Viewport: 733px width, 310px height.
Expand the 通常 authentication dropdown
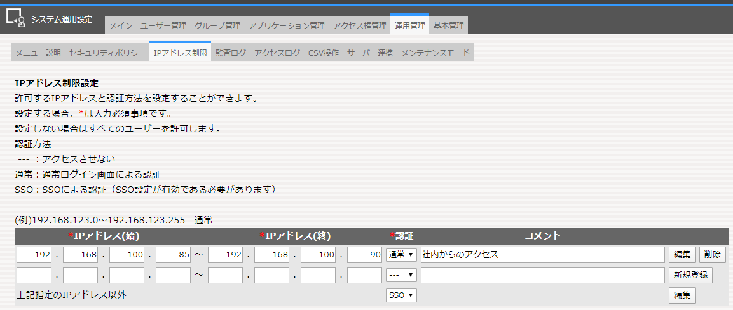401,255
